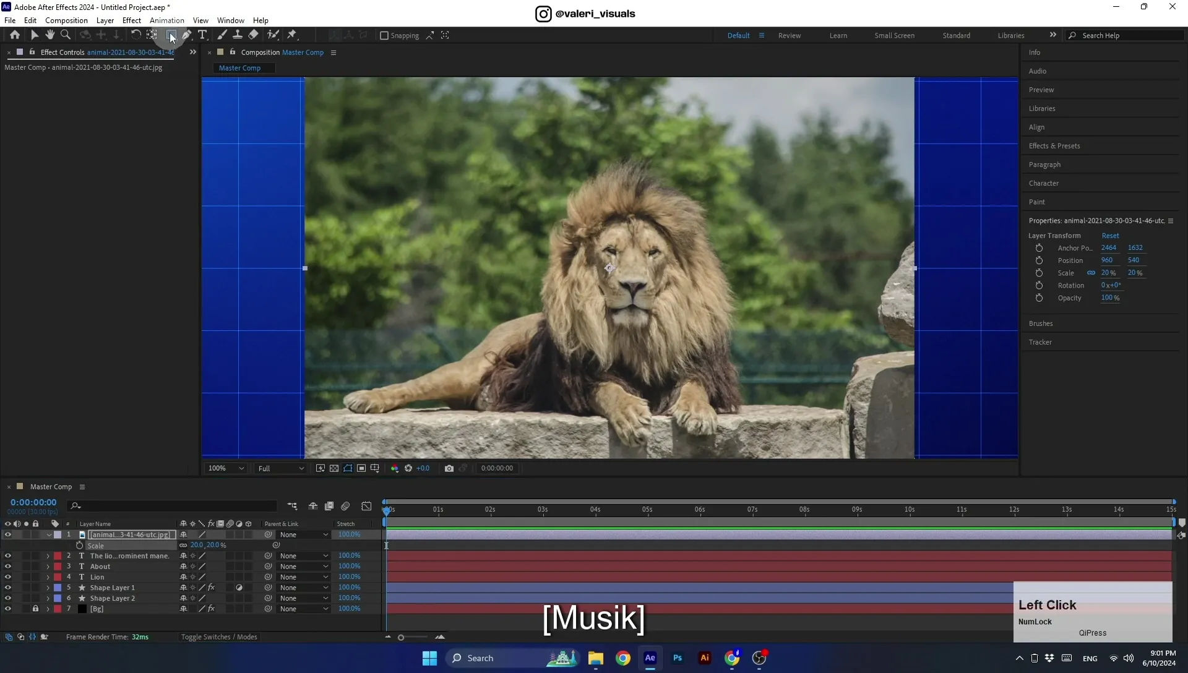This screenshot has width=1188, height=673.
Task: Take a snapshot with the camera icon
Action: click(449, 468)
